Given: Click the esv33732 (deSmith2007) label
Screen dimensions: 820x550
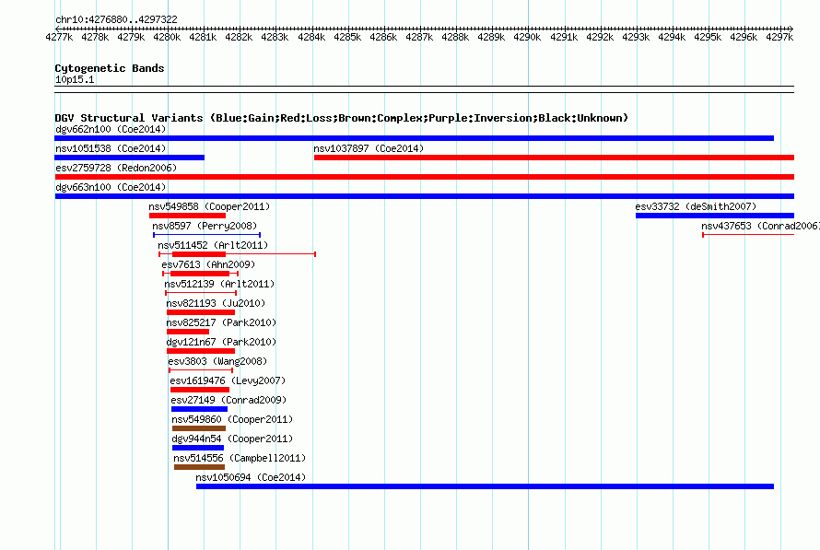Looking at the screenshot, I should tap(696, 206).
